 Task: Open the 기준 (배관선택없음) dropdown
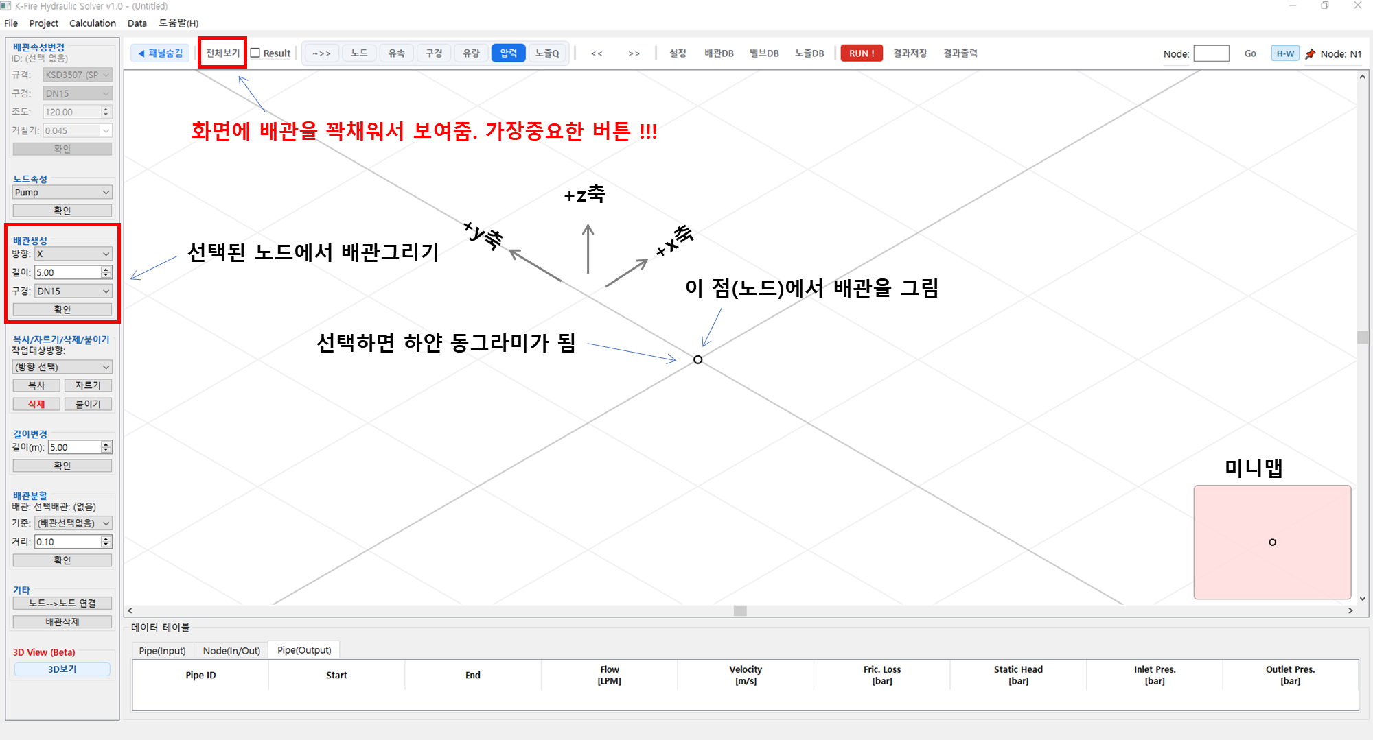pos(73,523)
